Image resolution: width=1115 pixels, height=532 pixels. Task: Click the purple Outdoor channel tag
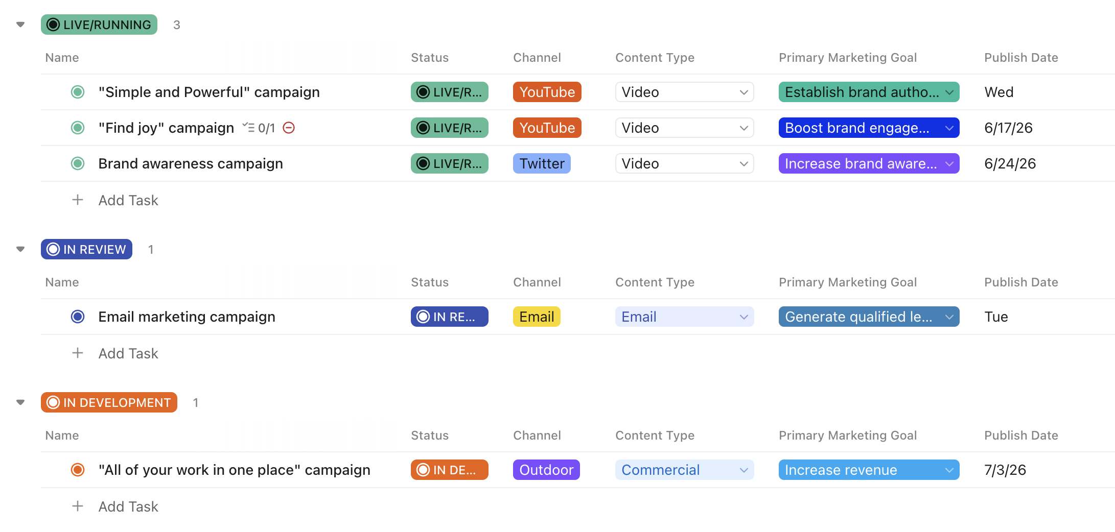tap(546, 470)
